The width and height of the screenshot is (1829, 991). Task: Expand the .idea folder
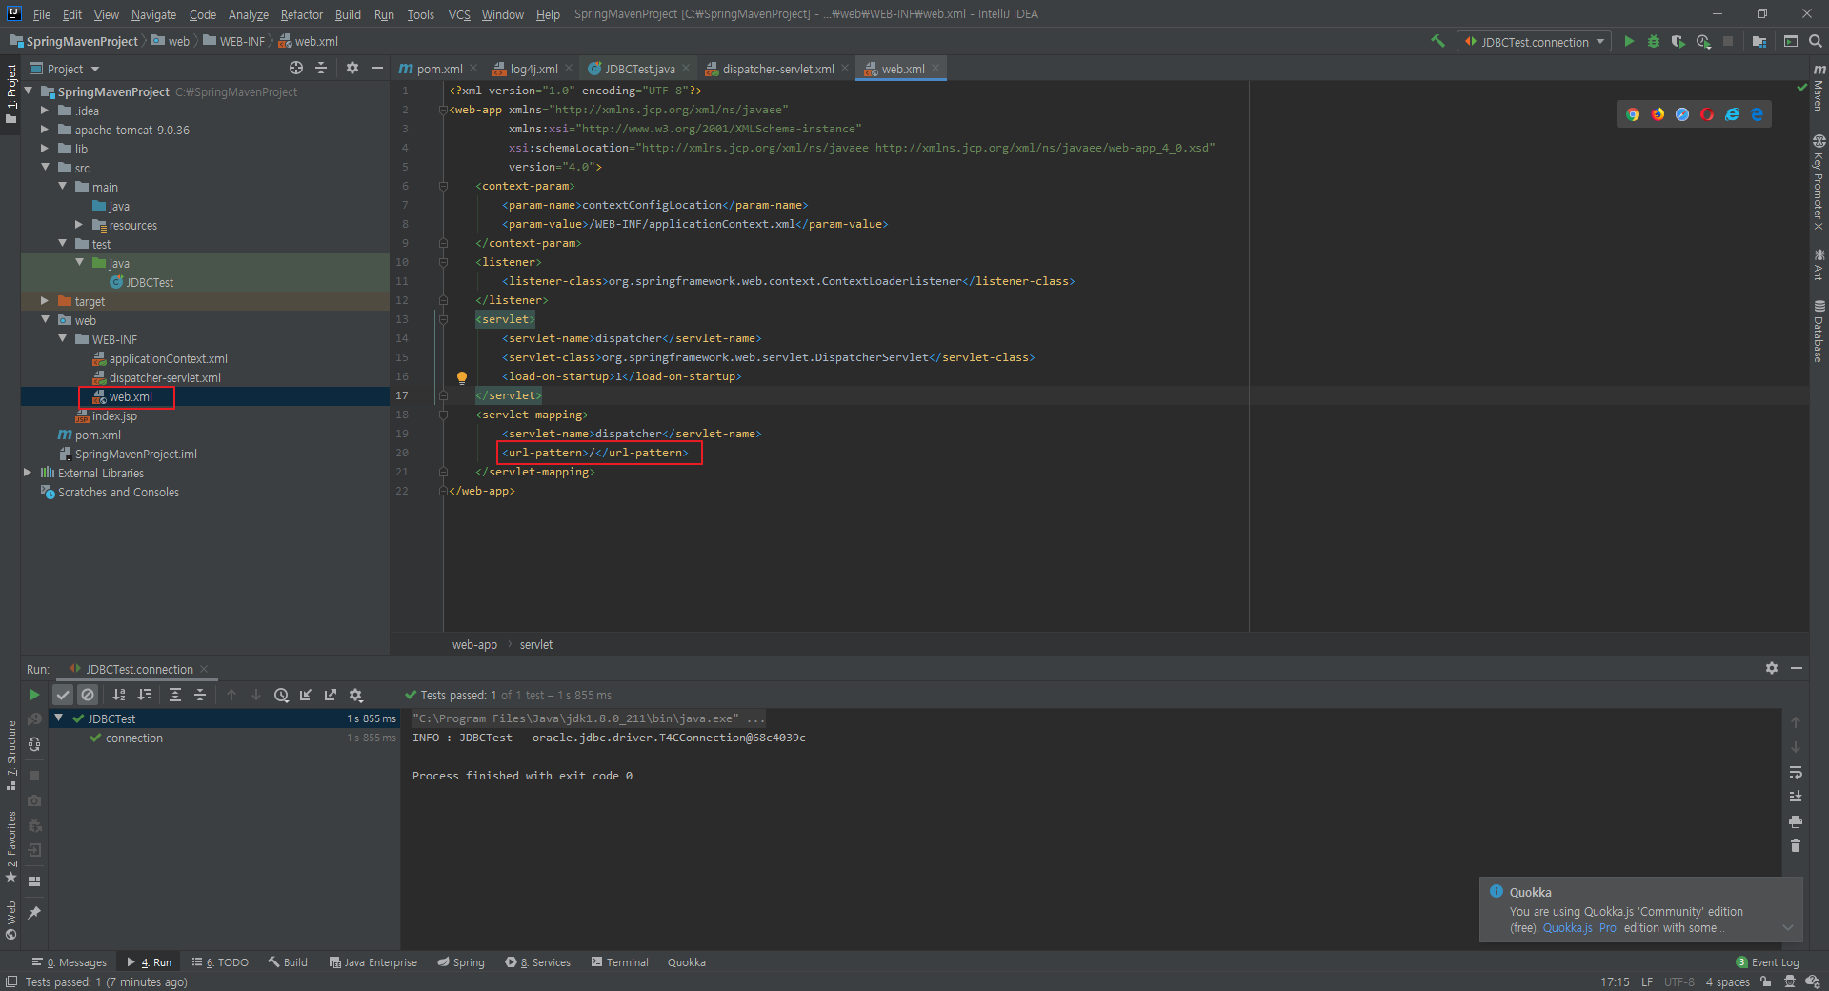(45, 111)
